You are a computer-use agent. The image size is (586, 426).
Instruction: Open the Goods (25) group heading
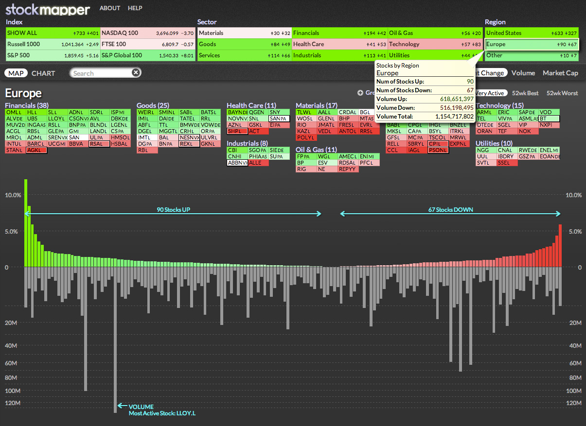click(153, 105)
